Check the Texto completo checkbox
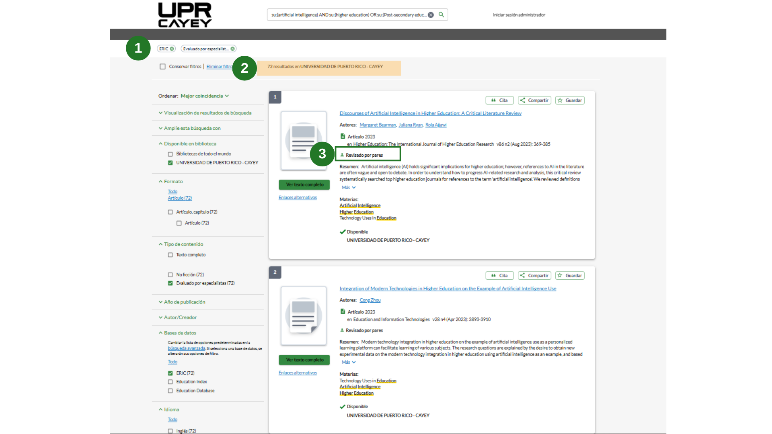 170,255
